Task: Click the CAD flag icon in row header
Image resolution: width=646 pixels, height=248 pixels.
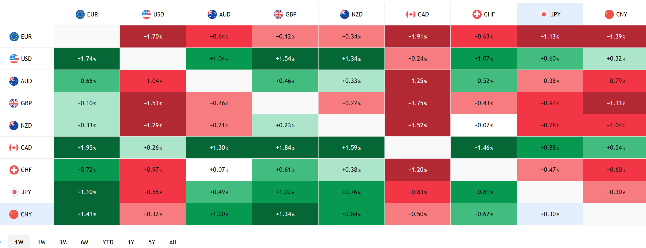Action: (x=14, y=147)
